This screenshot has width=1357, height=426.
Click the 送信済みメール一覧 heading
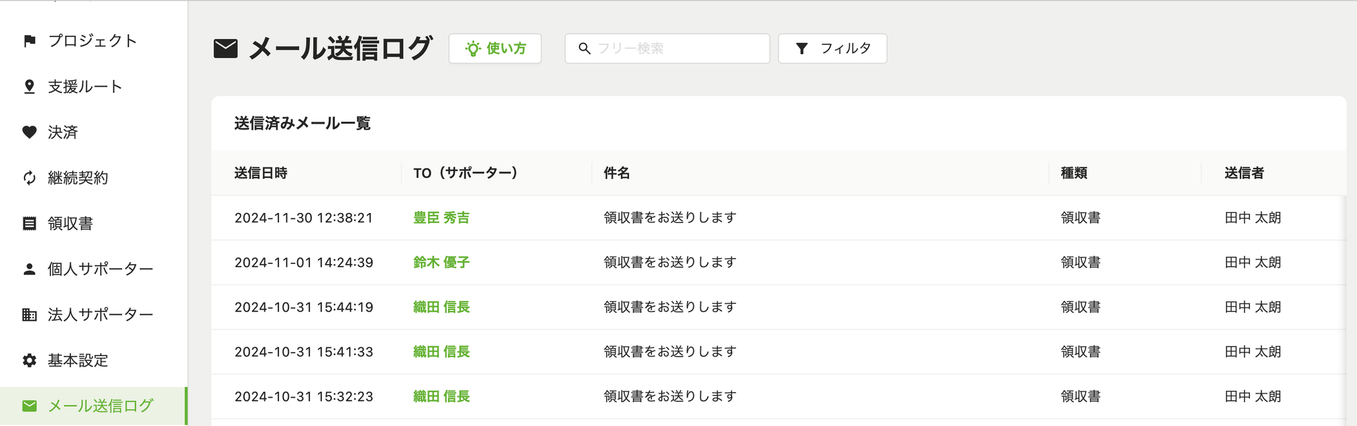tap(302, 124)
